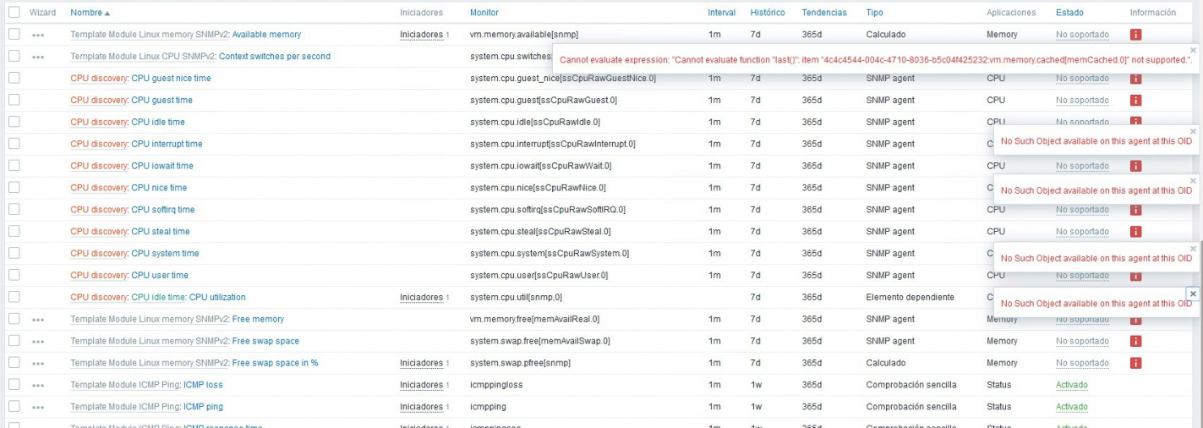Show Iniciadores for Available memory item
The image size is (1203, 428).
(421, 35)
